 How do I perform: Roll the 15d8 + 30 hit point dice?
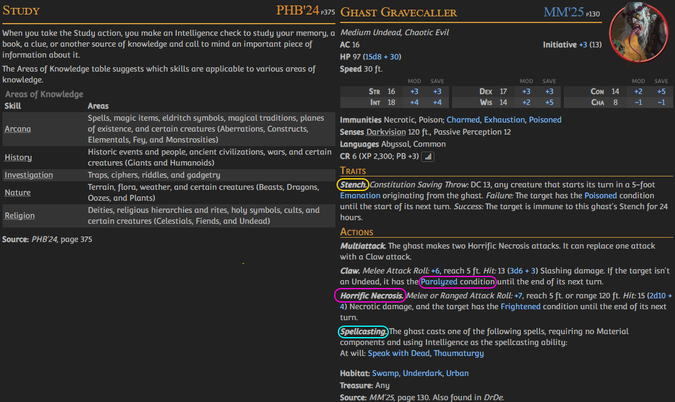382,57
